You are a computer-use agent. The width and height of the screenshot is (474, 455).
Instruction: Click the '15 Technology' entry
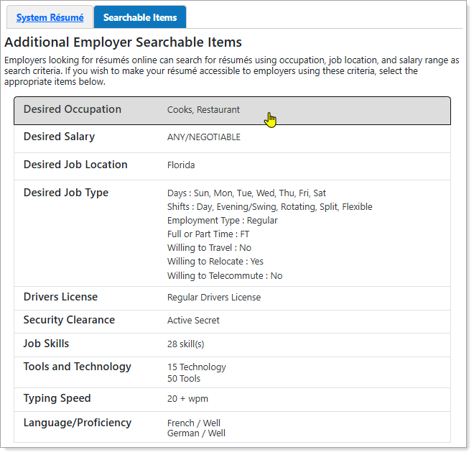click(x=196, y=367)
